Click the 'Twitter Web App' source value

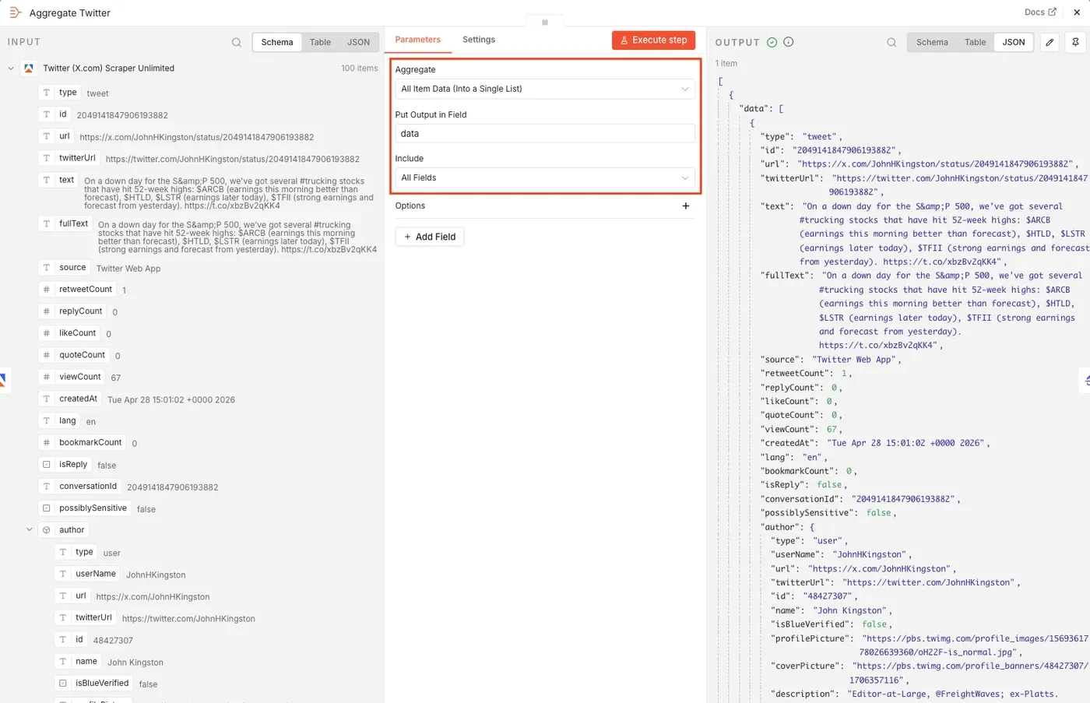click(128, 269)
